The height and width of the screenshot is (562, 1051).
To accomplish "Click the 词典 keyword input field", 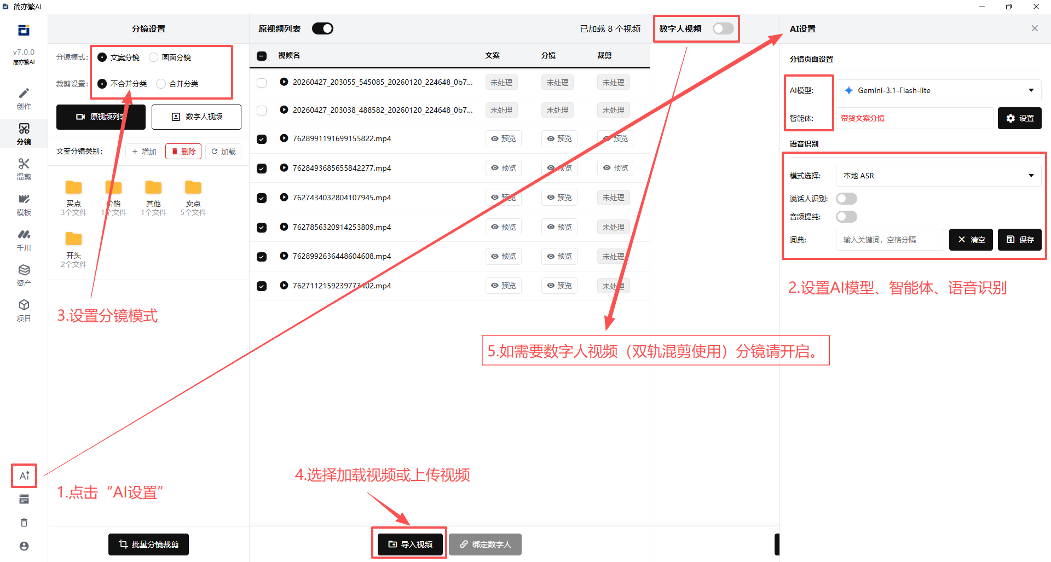I will coord(890,240).
